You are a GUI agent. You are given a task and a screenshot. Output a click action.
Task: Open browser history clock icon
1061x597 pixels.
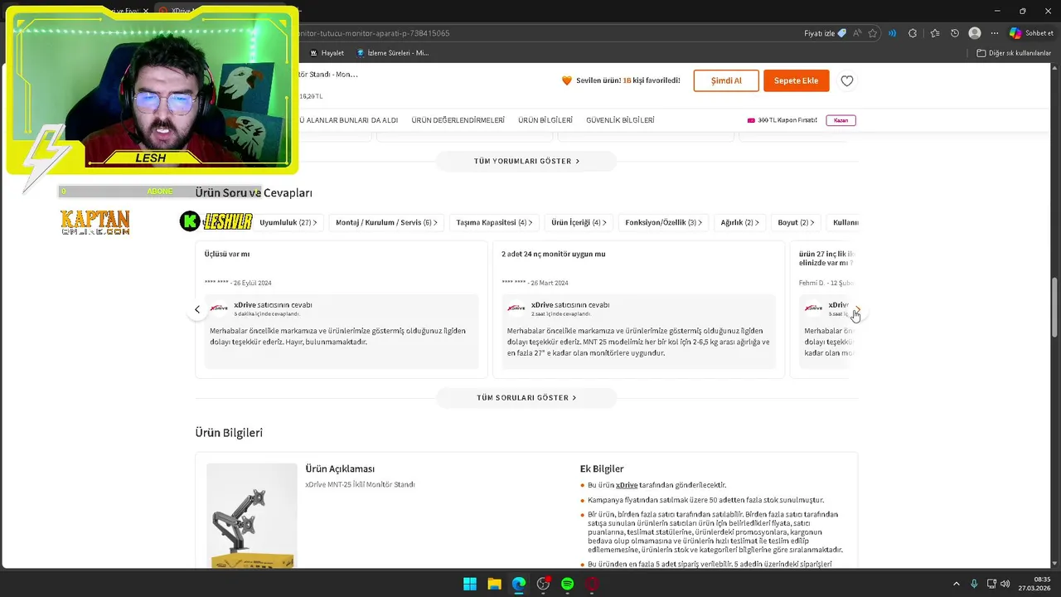955,33
